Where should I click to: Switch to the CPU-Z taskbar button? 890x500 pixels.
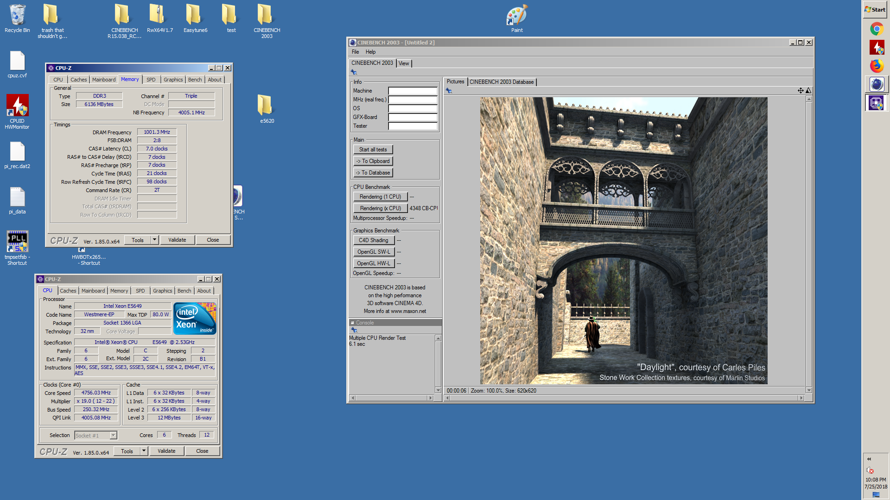tap(876, 103)
